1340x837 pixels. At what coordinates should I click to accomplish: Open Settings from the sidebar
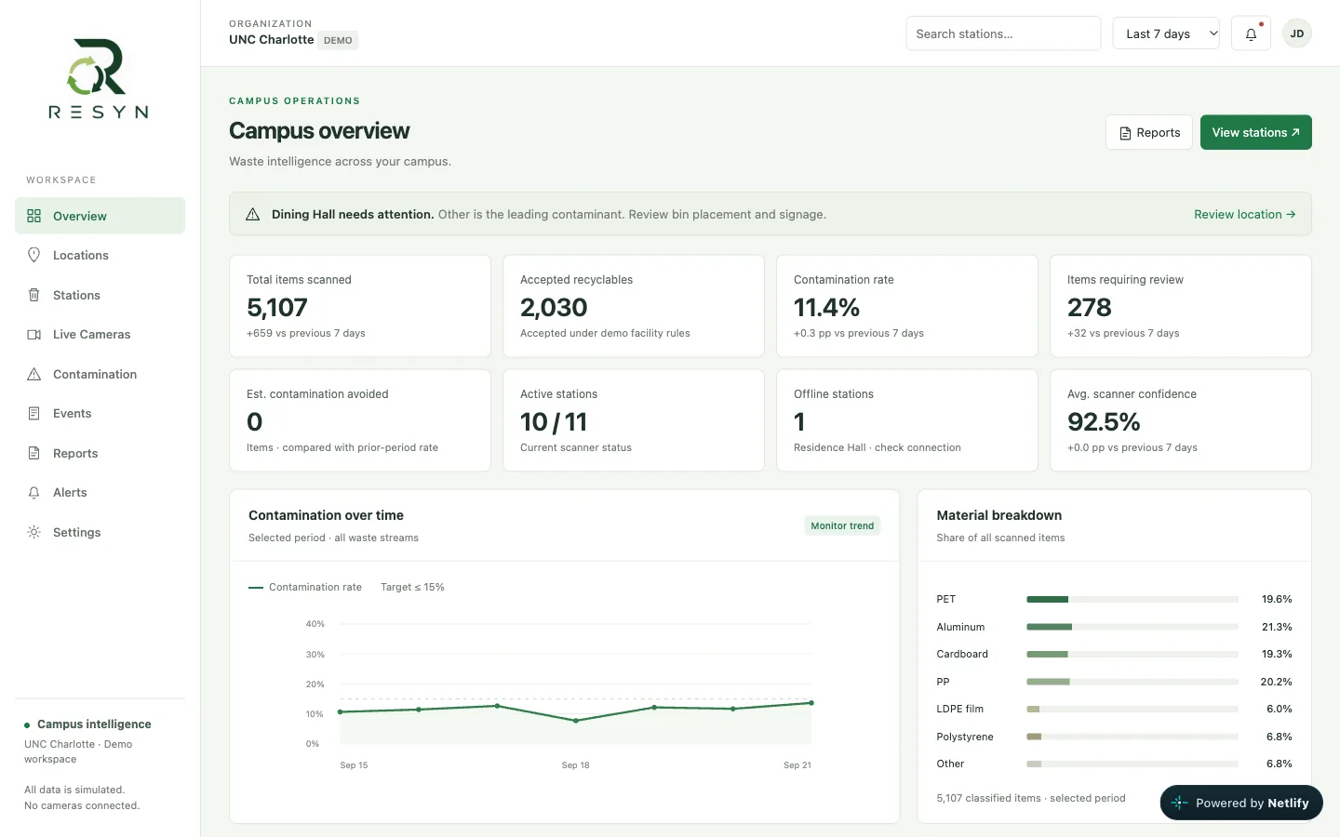coord(100,532)
